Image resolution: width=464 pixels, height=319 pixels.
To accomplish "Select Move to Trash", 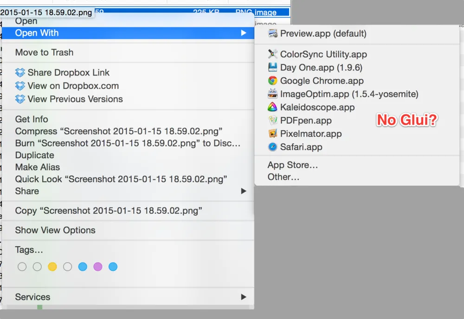I will click(x=44, y=52).
